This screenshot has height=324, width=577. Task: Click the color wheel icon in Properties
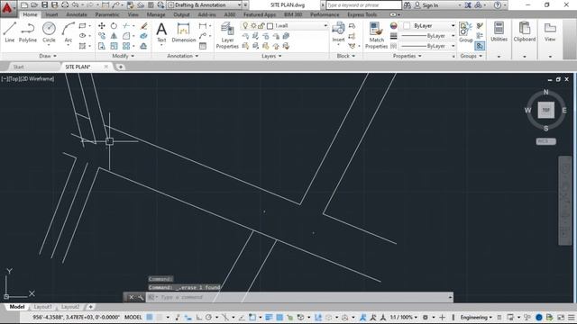coord(393,26)
